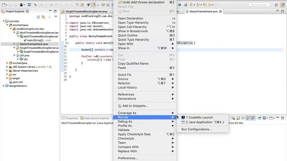Minimize the editor area
This screenshot has height=161, width=287.
pyautogui.click(x=278, y=11)
